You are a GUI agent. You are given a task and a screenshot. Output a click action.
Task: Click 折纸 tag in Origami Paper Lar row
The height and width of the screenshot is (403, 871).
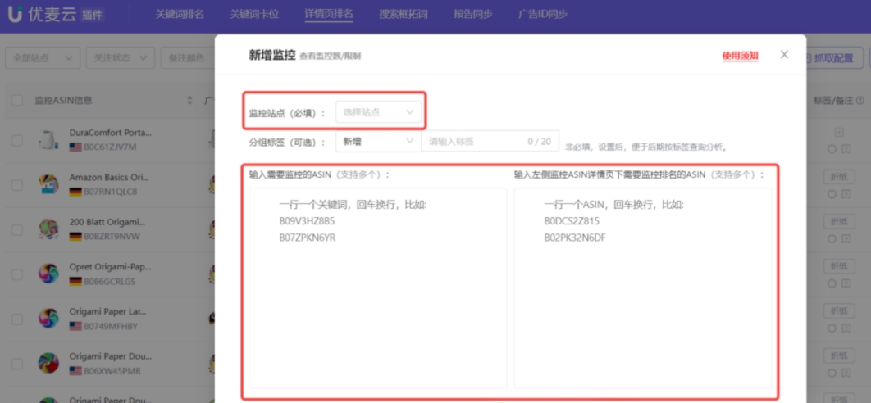pyautogui.click(x=839, y=310)
